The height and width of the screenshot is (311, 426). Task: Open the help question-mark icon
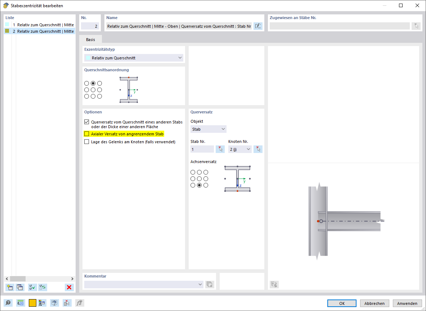coord(8,303)
